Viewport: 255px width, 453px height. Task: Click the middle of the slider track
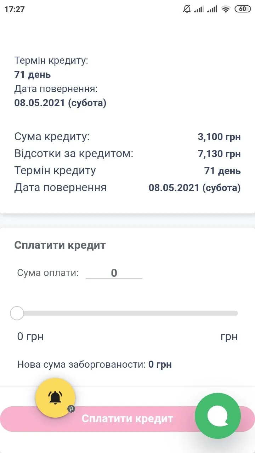pyautogui.click(x=127, y=313)
